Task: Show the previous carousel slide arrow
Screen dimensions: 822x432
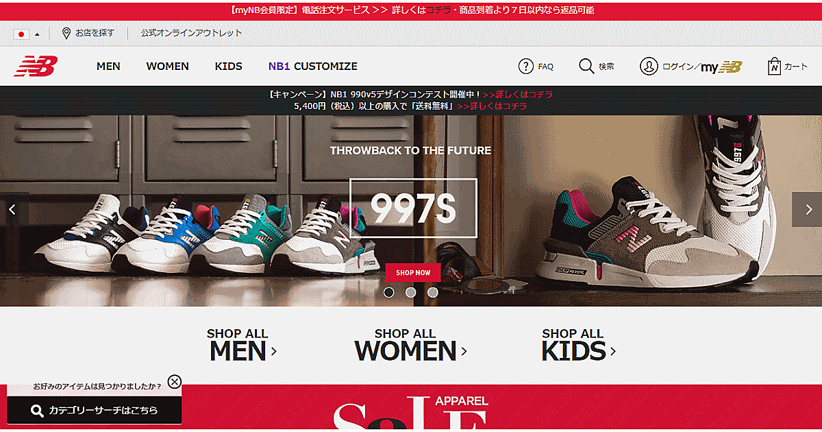Action: click(x=12, y=209)
